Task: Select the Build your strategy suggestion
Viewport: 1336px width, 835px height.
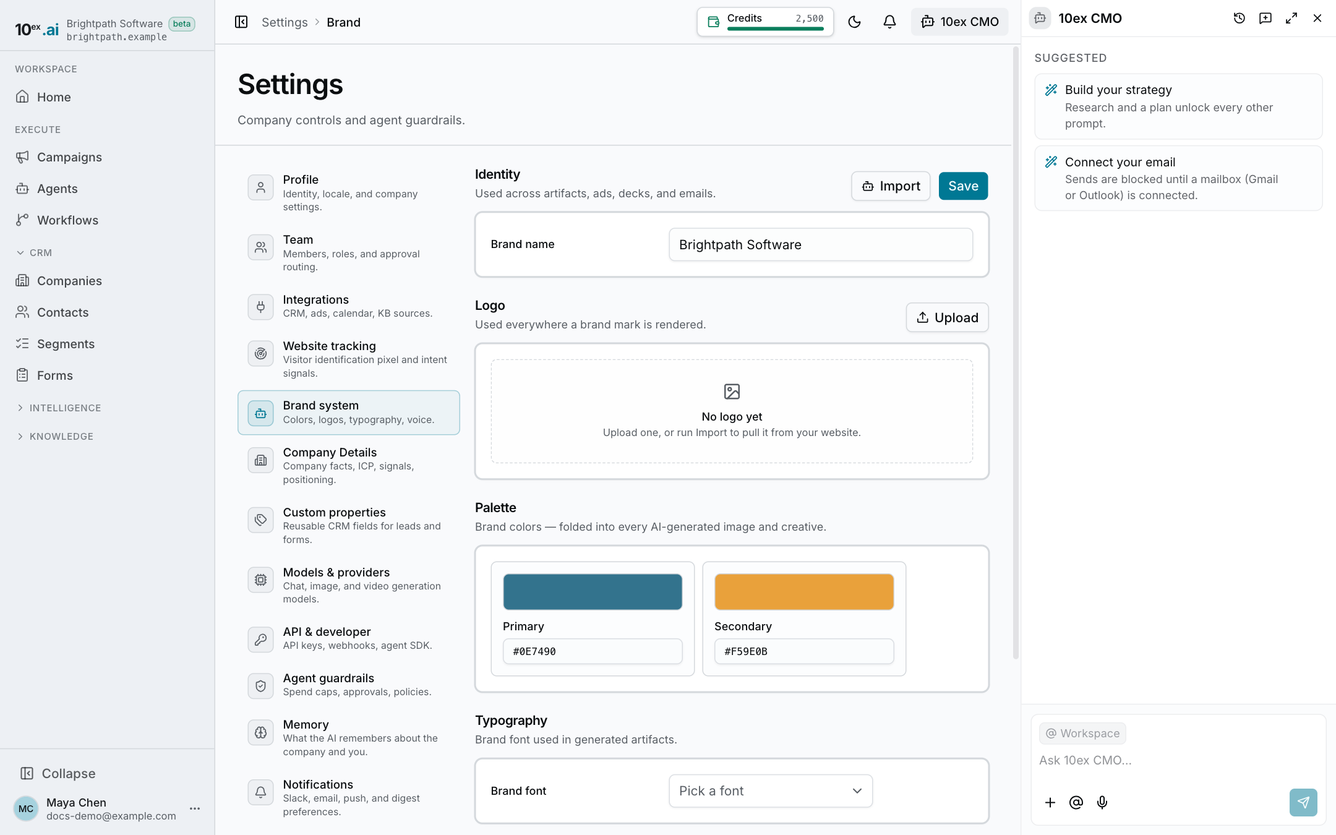Action: 1178,106
